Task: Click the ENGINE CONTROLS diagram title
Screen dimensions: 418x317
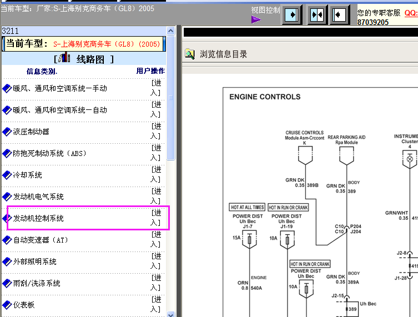Action: point(265,97)
